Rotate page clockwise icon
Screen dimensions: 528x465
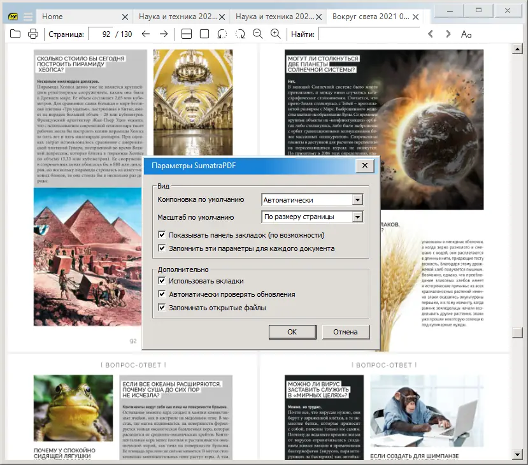pyautogui.click(x=240, y=34)
